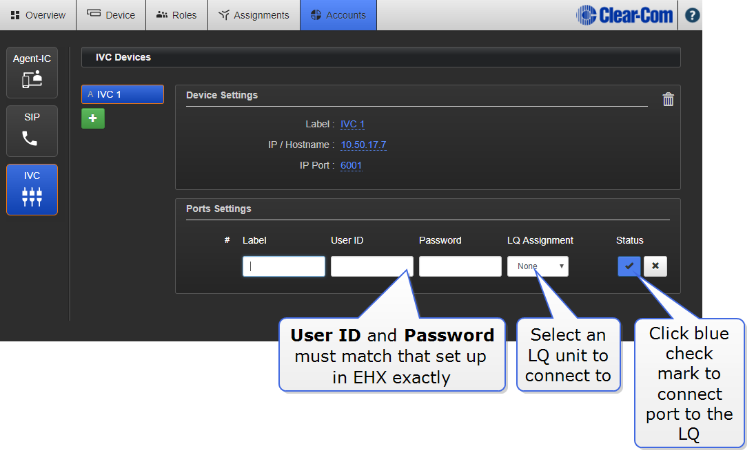Screen dimensions: 754x457
Task: Select IVC 1 in the device list
Action: click(123, 94)
